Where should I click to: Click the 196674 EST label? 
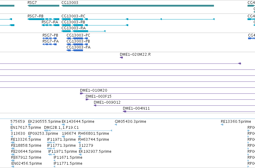(69, 134)
